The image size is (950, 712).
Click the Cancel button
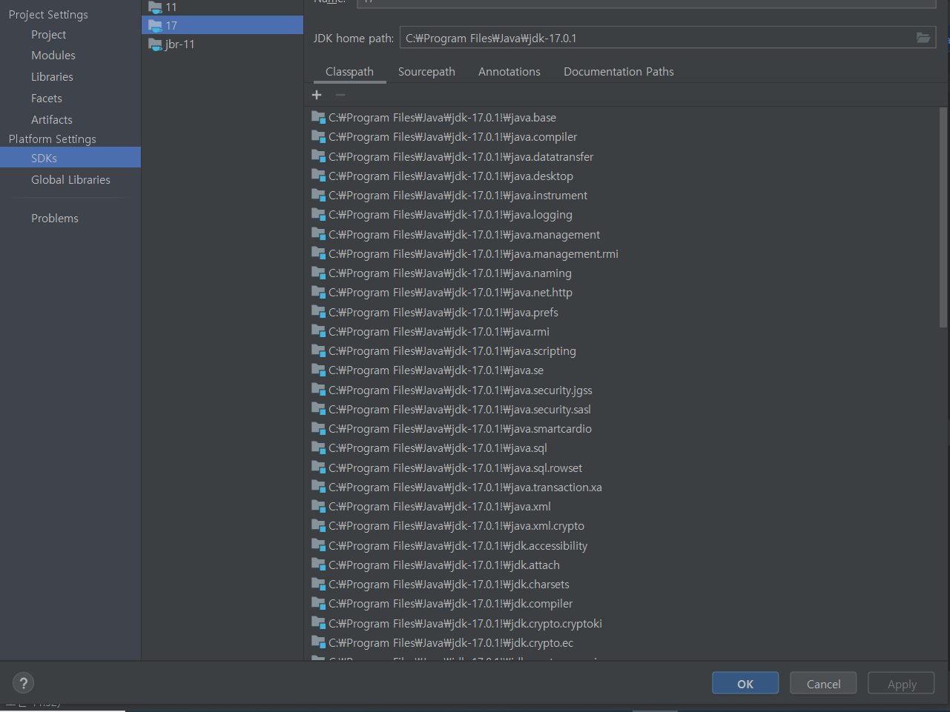(823, 683)
